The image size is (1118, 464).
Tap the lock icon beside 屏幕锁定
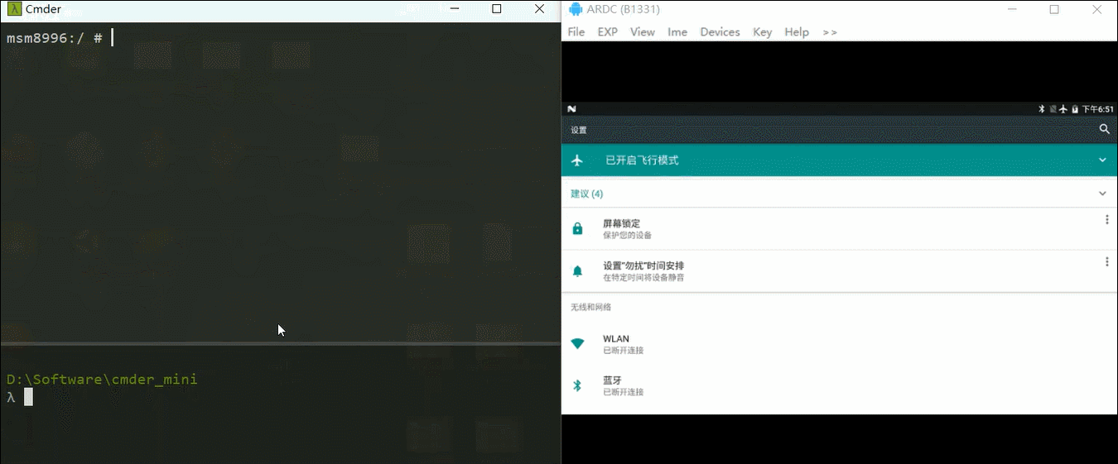[577, 228]
